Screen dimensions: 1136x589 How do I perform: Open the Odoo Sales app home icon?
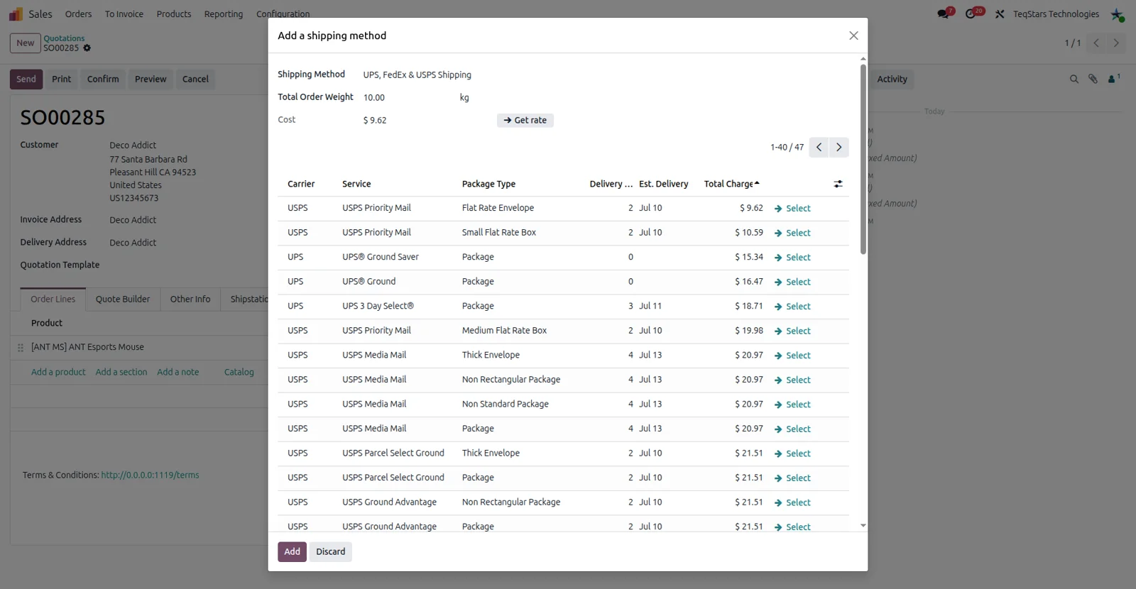pyautogui.click(x=16, y=14)
